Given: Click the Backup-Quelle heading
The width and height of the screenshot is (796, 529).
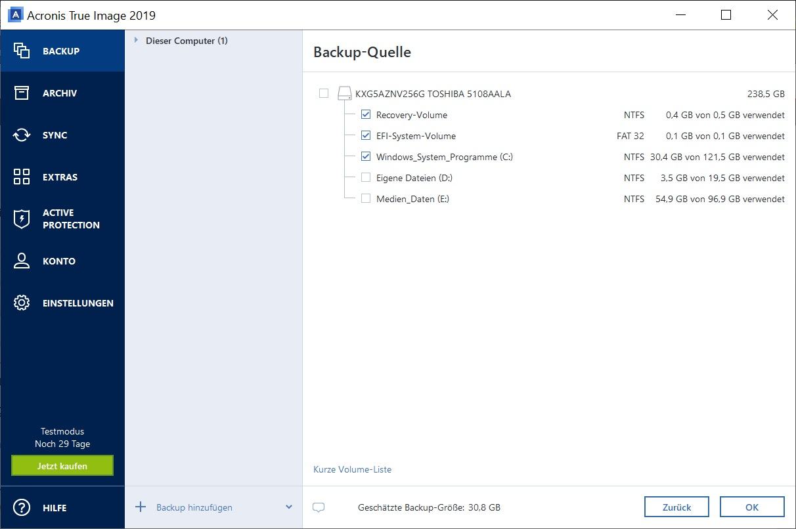Looking at the screenshot, I should point(362,53).
